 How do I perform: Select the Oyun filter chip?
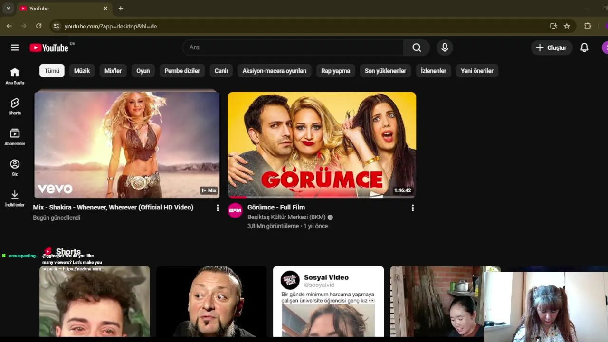point(143,71)
